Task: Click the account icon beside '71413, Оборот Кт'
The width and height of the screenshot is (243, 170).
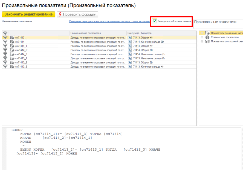Action: coord(130,38)
